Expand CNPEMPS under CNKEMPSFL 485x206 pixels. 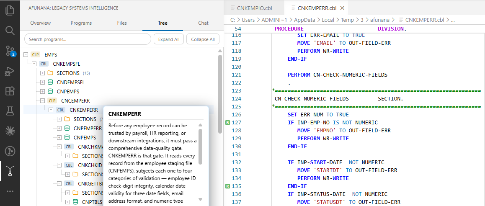click(42, 92)
